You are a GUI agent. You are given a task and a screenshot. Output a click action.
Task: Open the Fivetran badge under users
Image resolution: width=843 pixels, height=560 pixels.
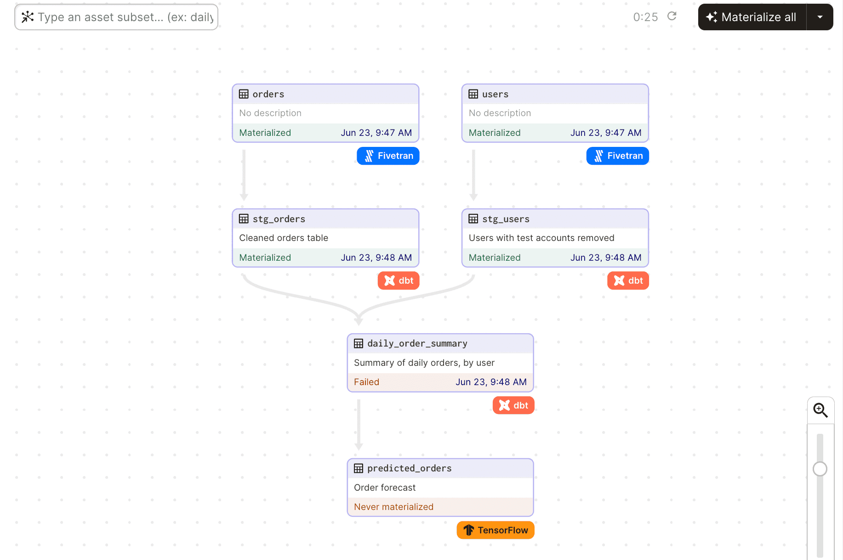(617, 156)
